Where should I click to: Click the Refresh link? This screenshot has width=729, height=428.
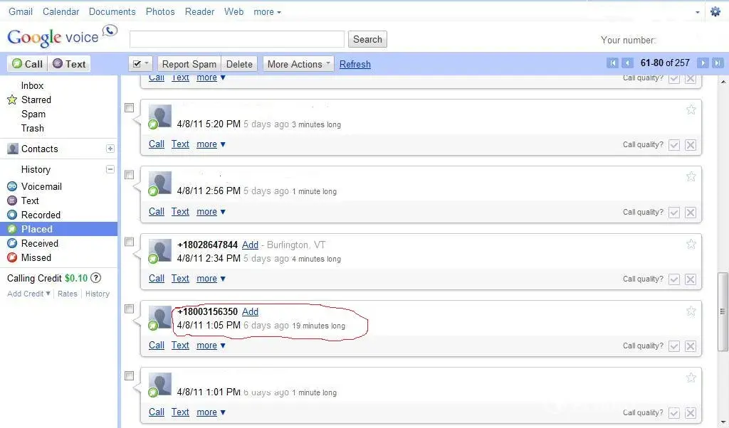pyautogui.click(x=355, y=64)
